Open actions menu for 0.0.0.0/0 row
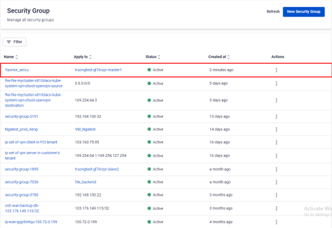 (276, 84)
